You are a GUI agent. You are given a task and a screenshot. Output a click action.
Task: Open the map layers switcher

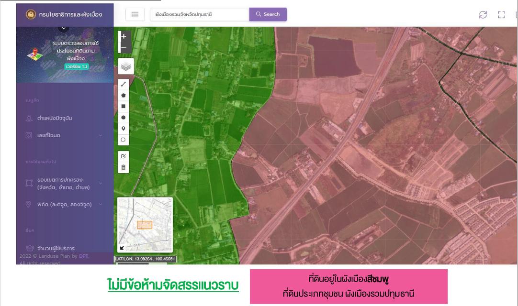tap(126, 66)
